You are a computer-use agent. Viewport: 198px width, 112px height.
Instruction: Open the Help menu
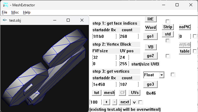coord(27,12)
